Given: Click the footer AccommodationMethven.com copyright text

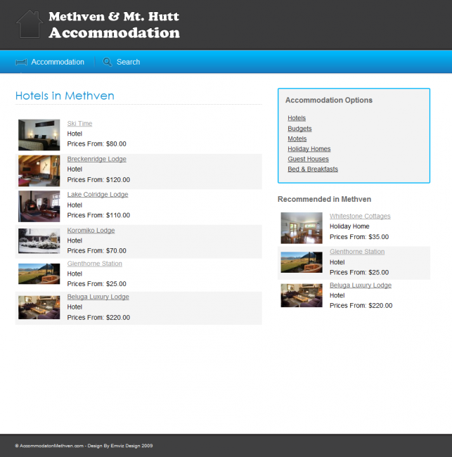Looking at the screenshot, I should (84, 446).
